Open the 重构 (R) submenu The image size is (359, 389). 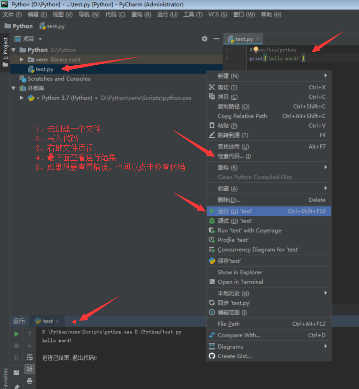point(269,167)
